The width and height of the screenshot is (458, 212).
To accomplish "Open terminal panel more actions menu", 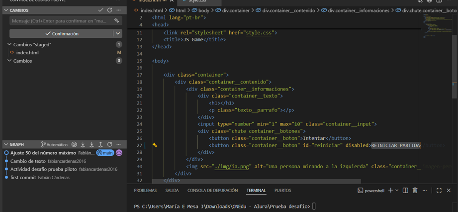I will [x=425, y=191].
